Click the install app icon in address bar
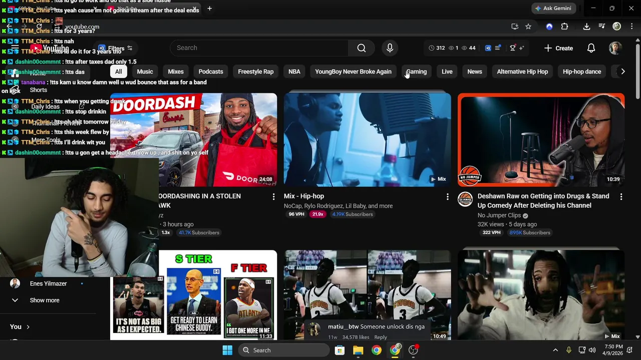641x360 pixels. click(x=514, y=26)
